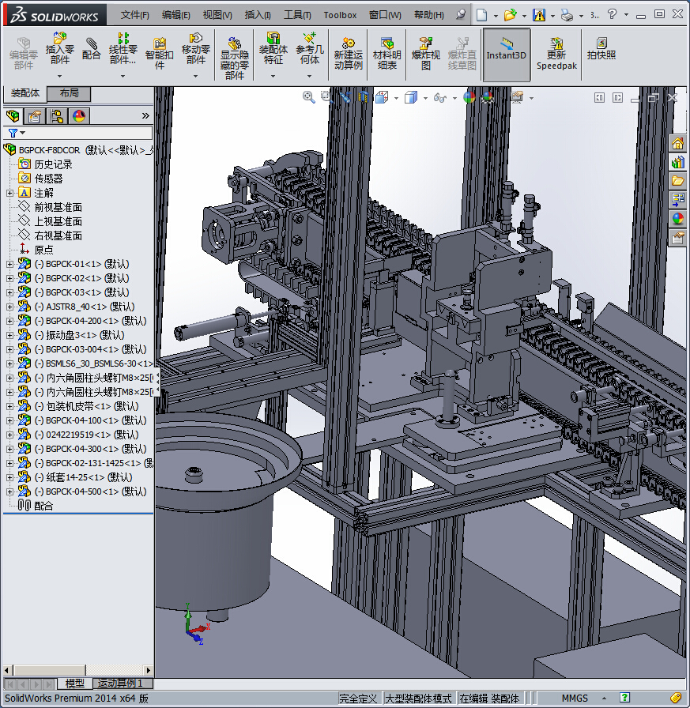Open the 工具(T) menu

[x=297, y=15]
